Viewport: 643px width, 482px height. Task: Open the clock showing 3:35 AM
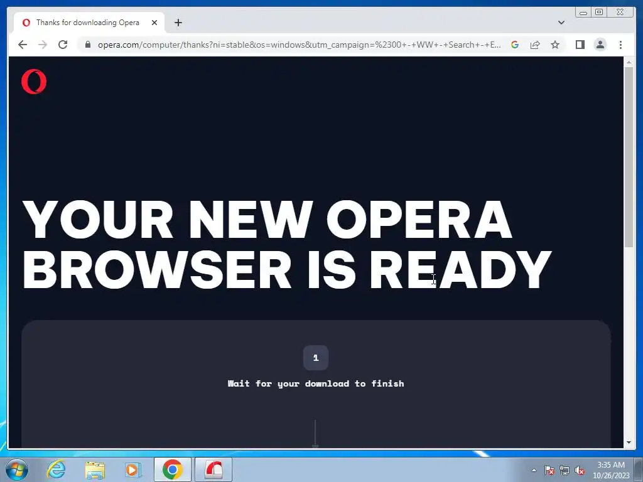coord(611,470)
